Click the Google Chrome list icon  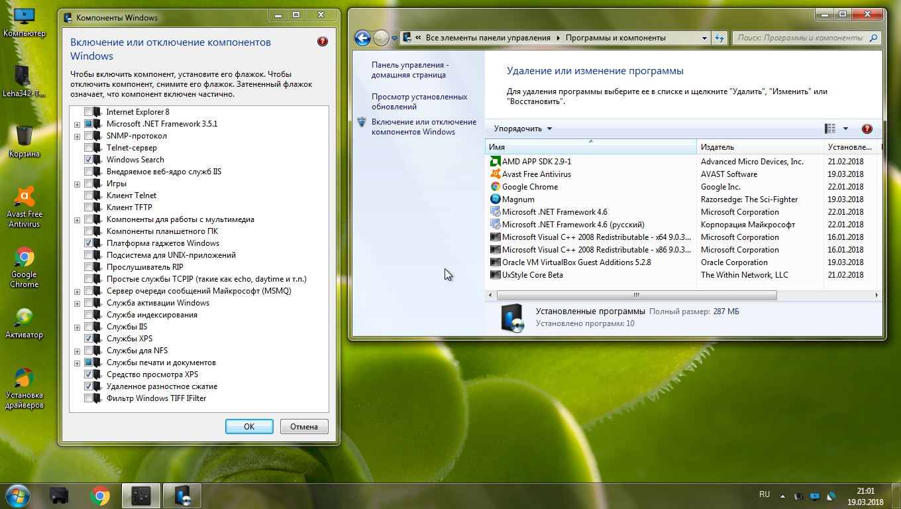click(495, 186)
